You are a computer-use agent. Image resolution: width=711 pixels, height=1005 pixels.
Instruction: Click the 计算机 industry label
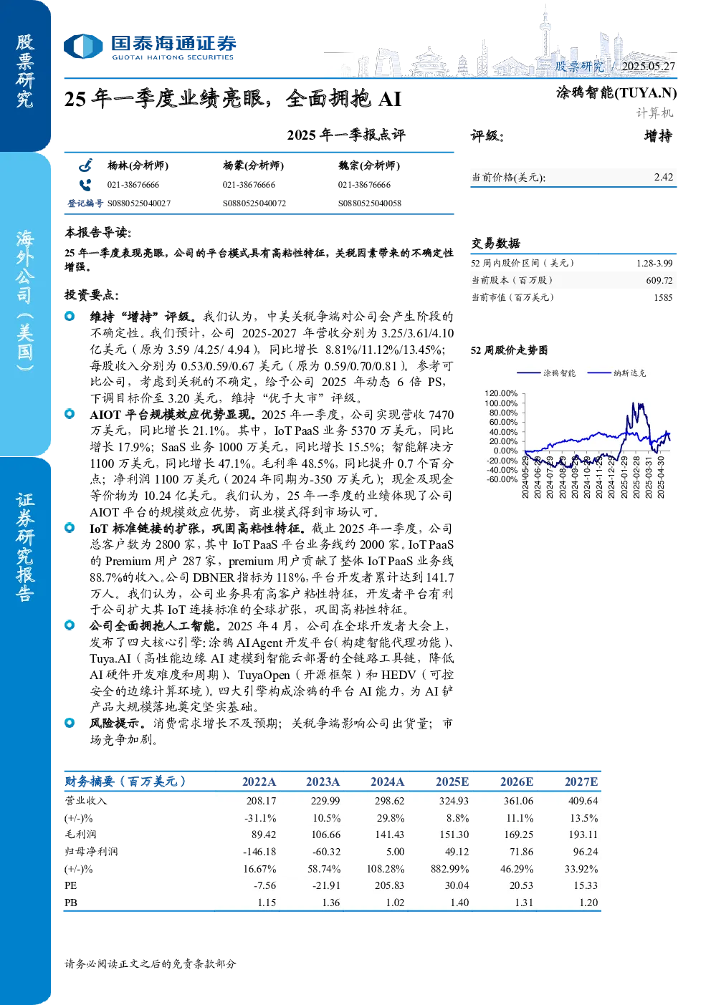coord(654,112)
